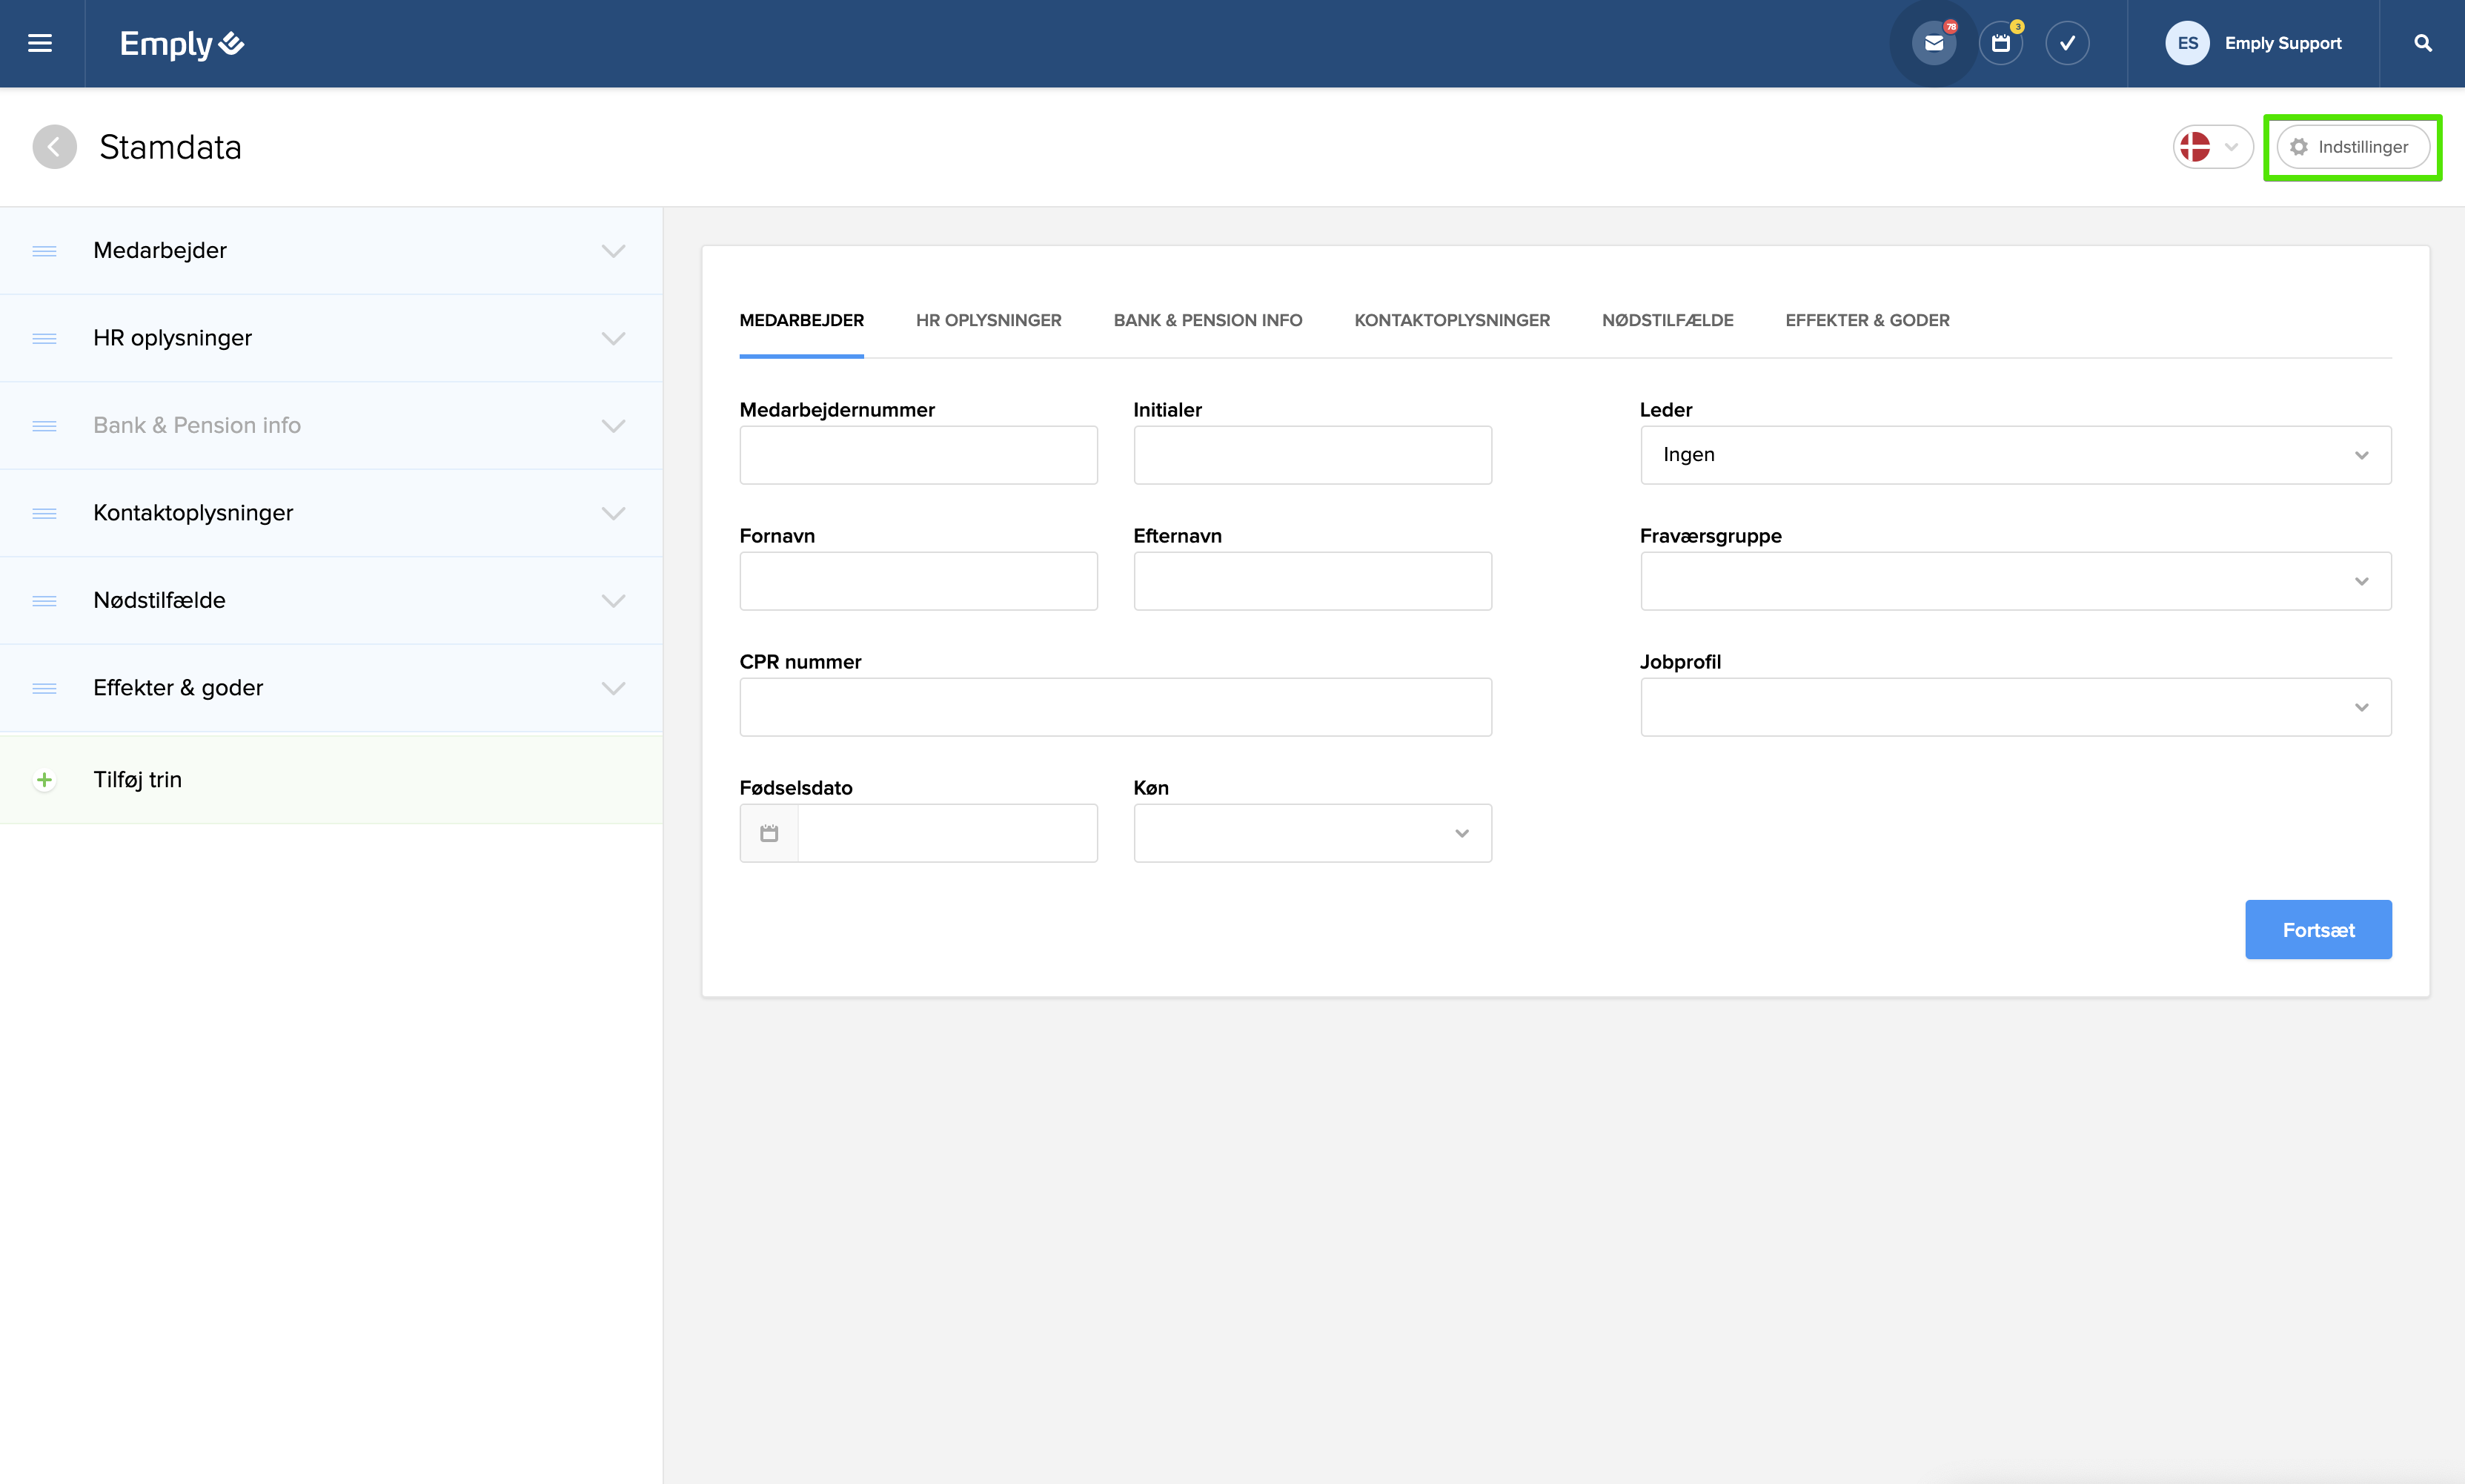Open the Indstillinger settings button
This screenshot has width=2465, height=1484.
point(2352,147)
